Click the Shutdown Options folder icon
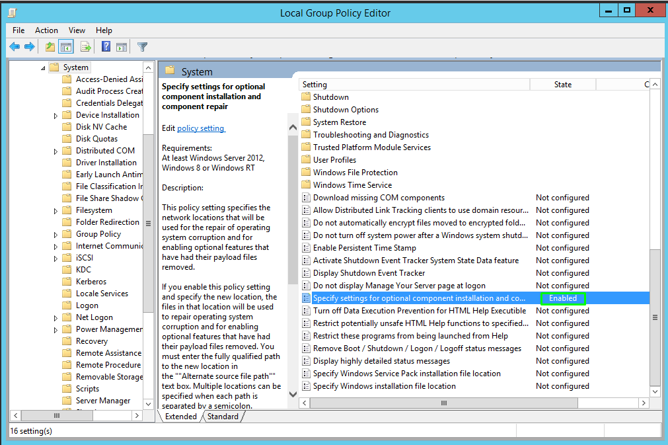Viewport: 668px width, 445px height. [306, 109]
